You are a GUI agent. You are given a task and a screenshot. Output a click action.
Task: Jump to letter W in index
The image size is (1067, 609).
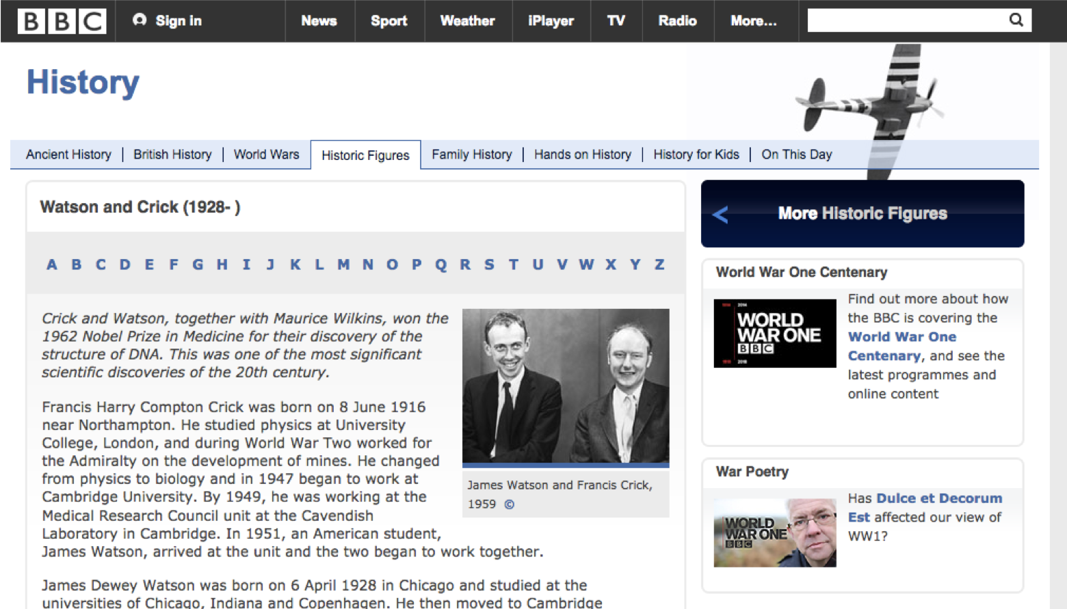[x=586, y=265]
